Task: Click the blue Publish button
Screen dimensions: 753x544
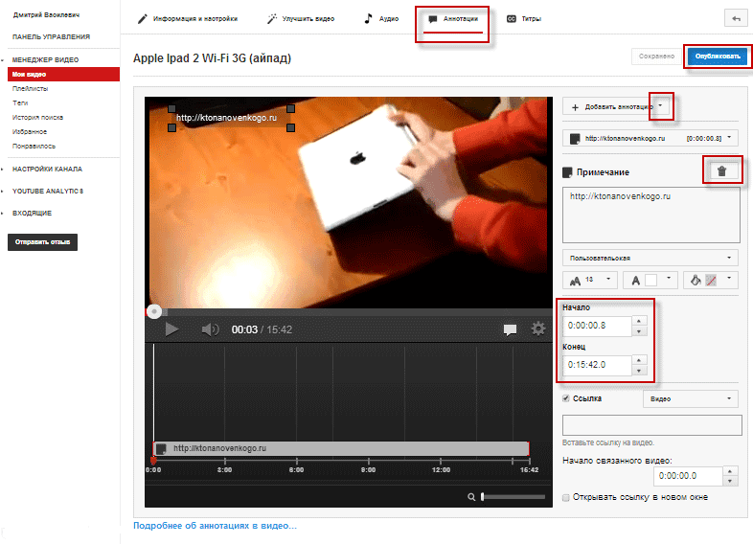Action: click(718, 57)
